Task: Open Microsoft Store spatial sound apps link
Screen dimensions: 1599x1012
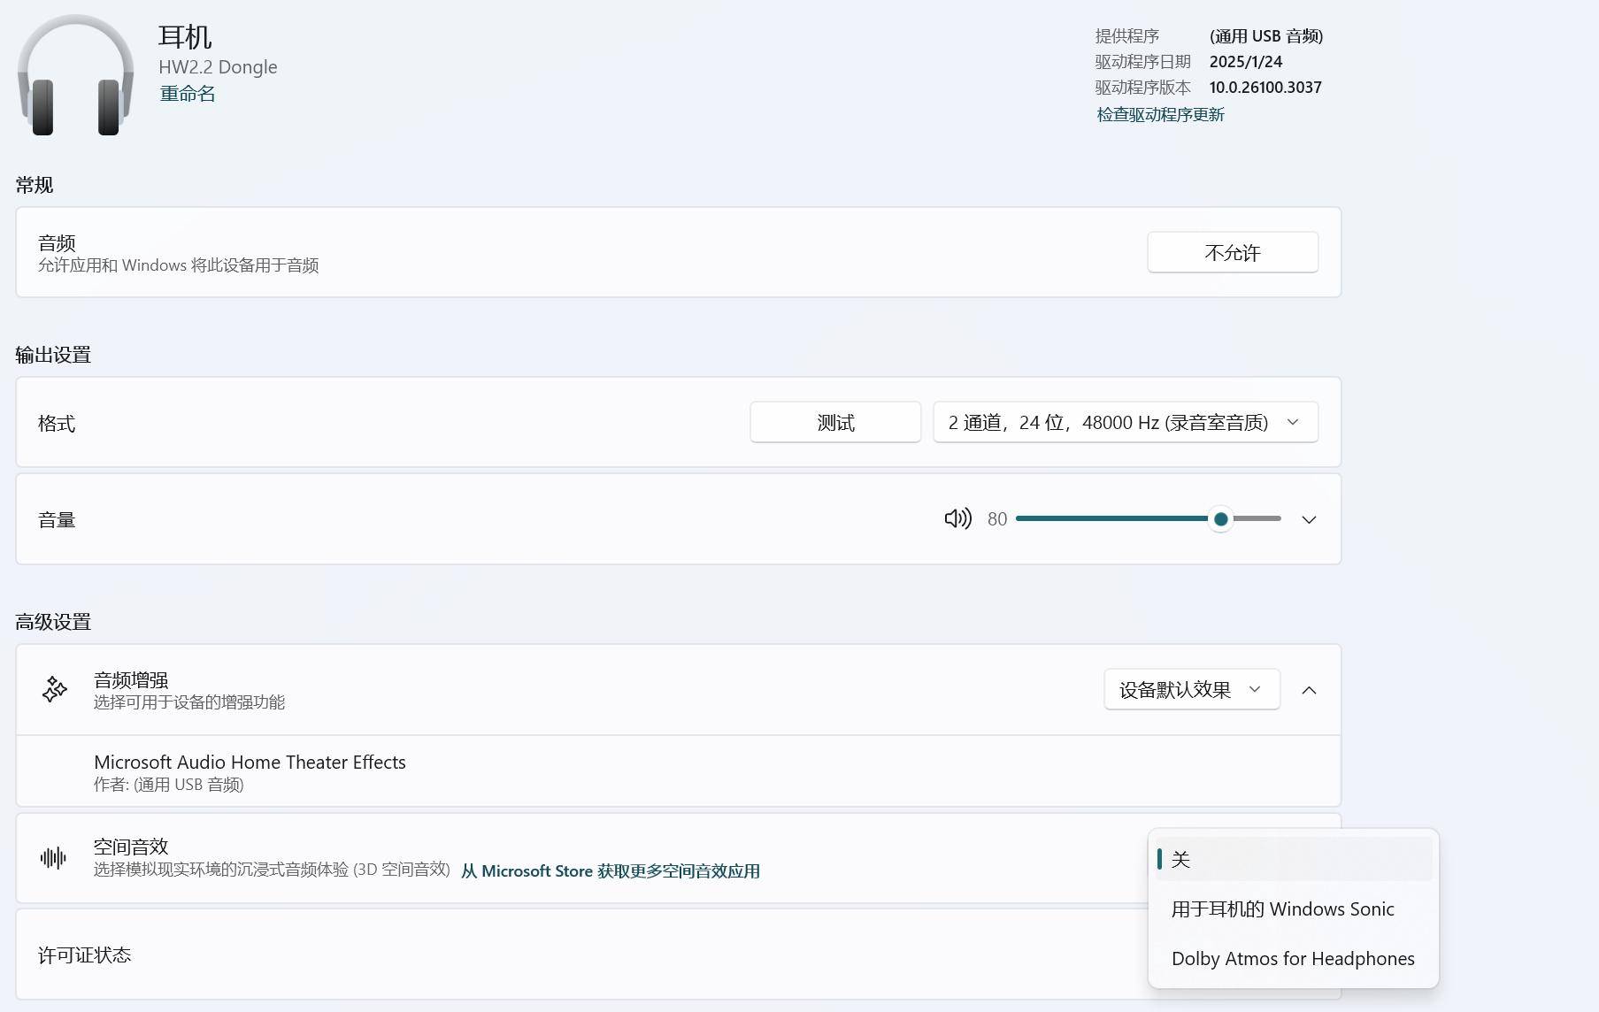Action: point(610,871)
